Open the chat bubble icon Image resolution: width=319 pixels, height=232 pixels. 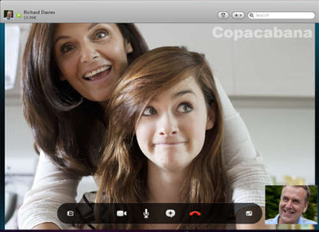(x=170, y=214)
